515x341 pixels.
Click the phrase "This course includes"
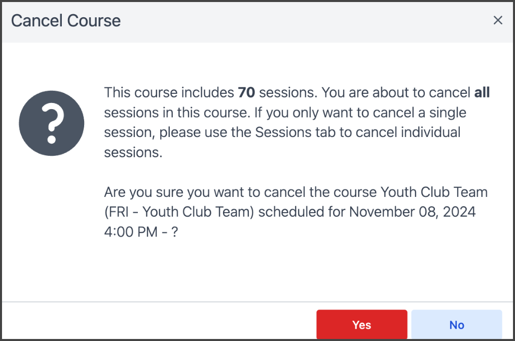(169, 93)
